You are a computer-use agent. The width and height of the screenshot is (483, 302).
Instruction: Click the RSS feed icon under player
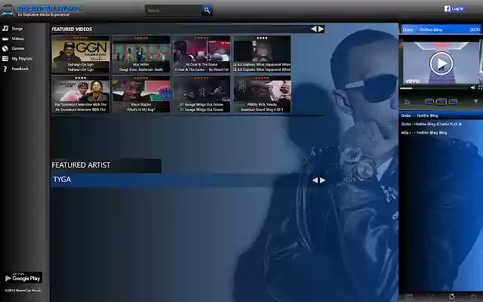[x=407, y=102]
